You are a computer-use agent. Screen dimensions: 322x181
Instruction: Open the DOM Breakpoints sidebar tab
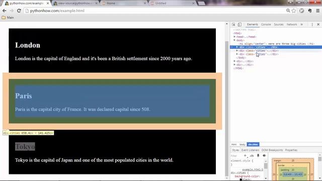point(272,150)
